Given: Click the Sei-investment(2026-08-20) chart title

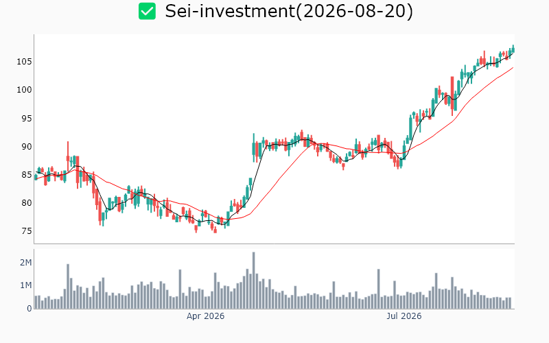Looking at the screenshot, I should point(289,11).
